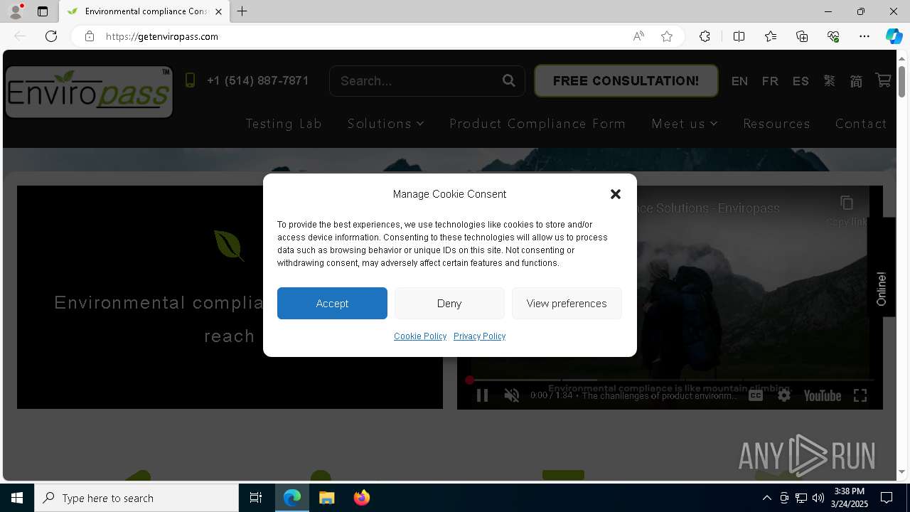Add this page to favorites
This screenshot has height=512, width=910.
(667, 36)
